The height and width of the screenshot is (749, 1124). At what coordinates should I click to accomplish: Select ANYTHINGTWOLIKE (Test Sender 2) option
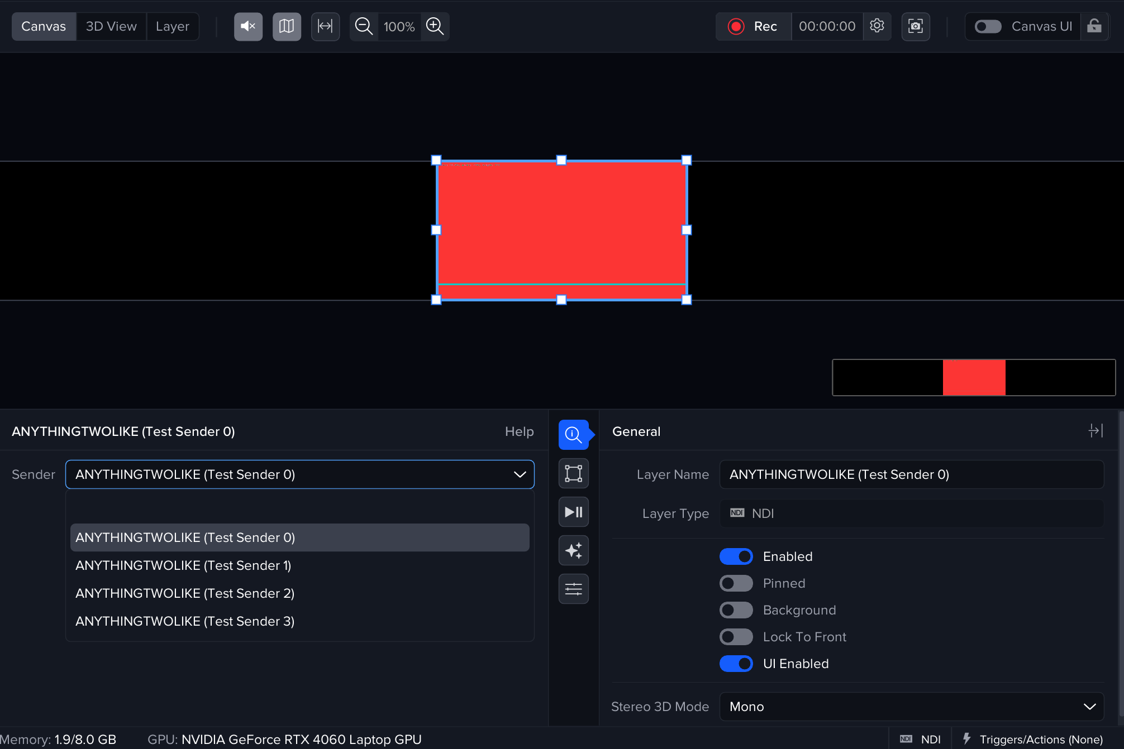point(185,593)
